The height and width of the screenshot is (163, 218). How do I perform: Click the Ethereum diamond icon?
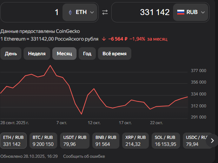click(x=70, y=12)
